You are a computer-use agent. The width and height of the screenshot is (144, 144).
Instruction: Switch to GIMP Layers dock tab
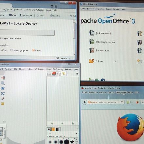pos(49,74)
